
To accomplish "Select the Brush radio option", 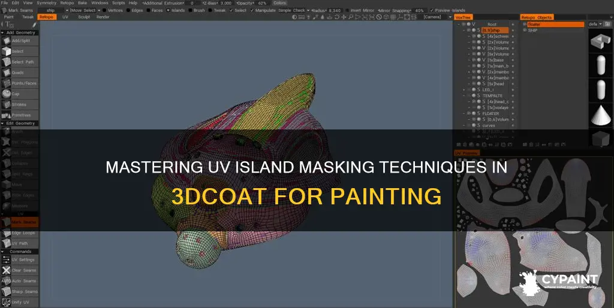I will pos(196,11).
